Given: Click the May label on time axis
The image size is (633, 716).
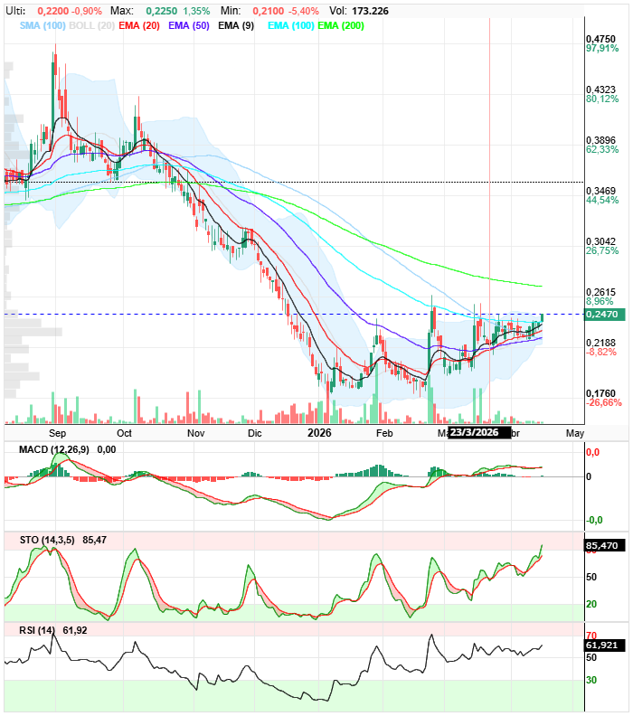Looking at the screenshot, I should tap(575, 433).
